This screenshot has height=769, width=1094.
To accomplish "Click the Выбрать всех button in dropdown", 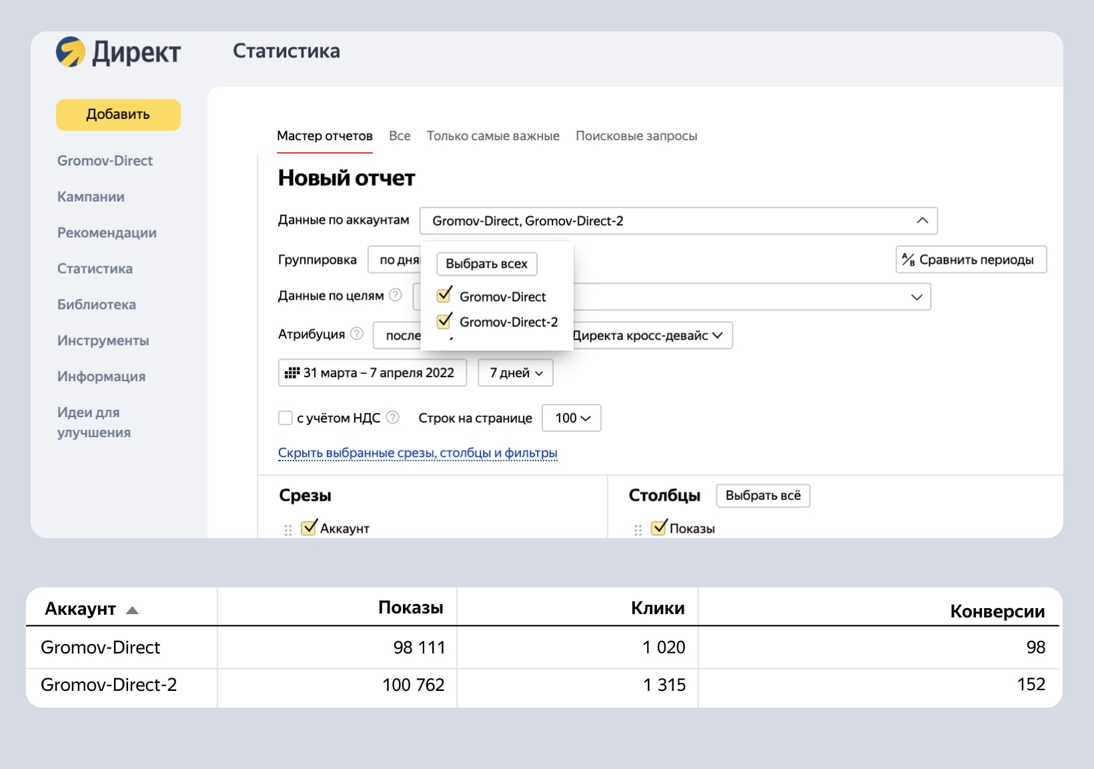I will [486, 264].
